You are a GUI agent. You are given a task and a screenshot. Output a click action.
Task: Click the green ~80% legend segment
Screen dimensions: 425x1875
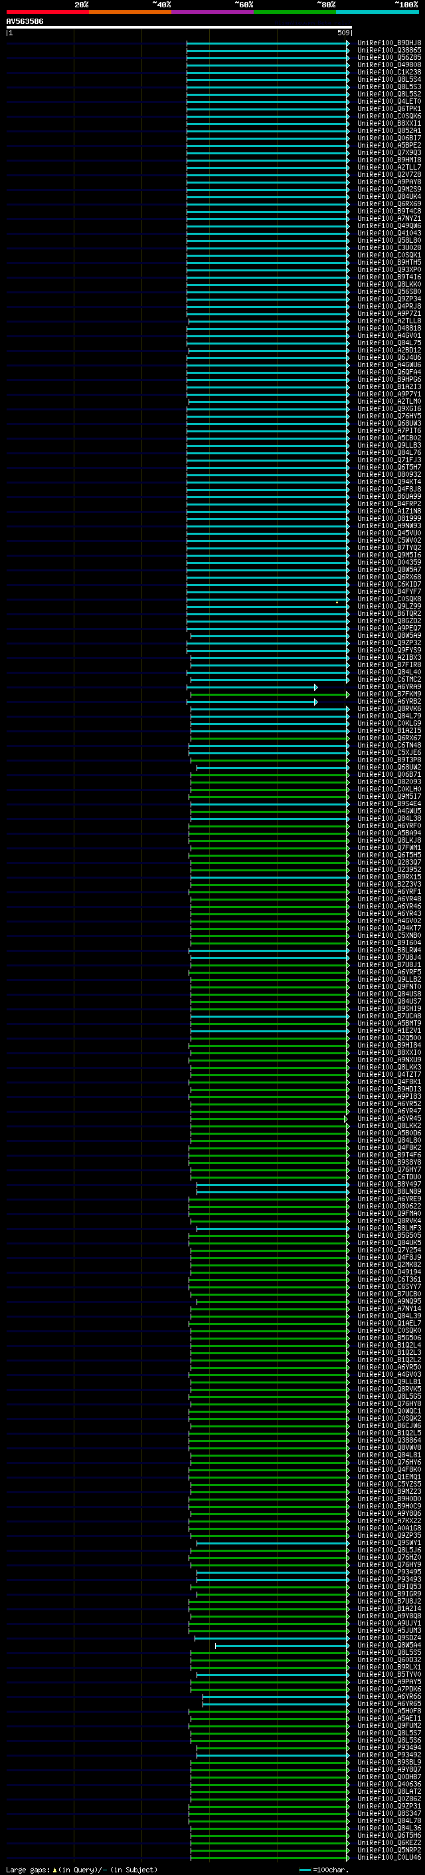point(295,12)
